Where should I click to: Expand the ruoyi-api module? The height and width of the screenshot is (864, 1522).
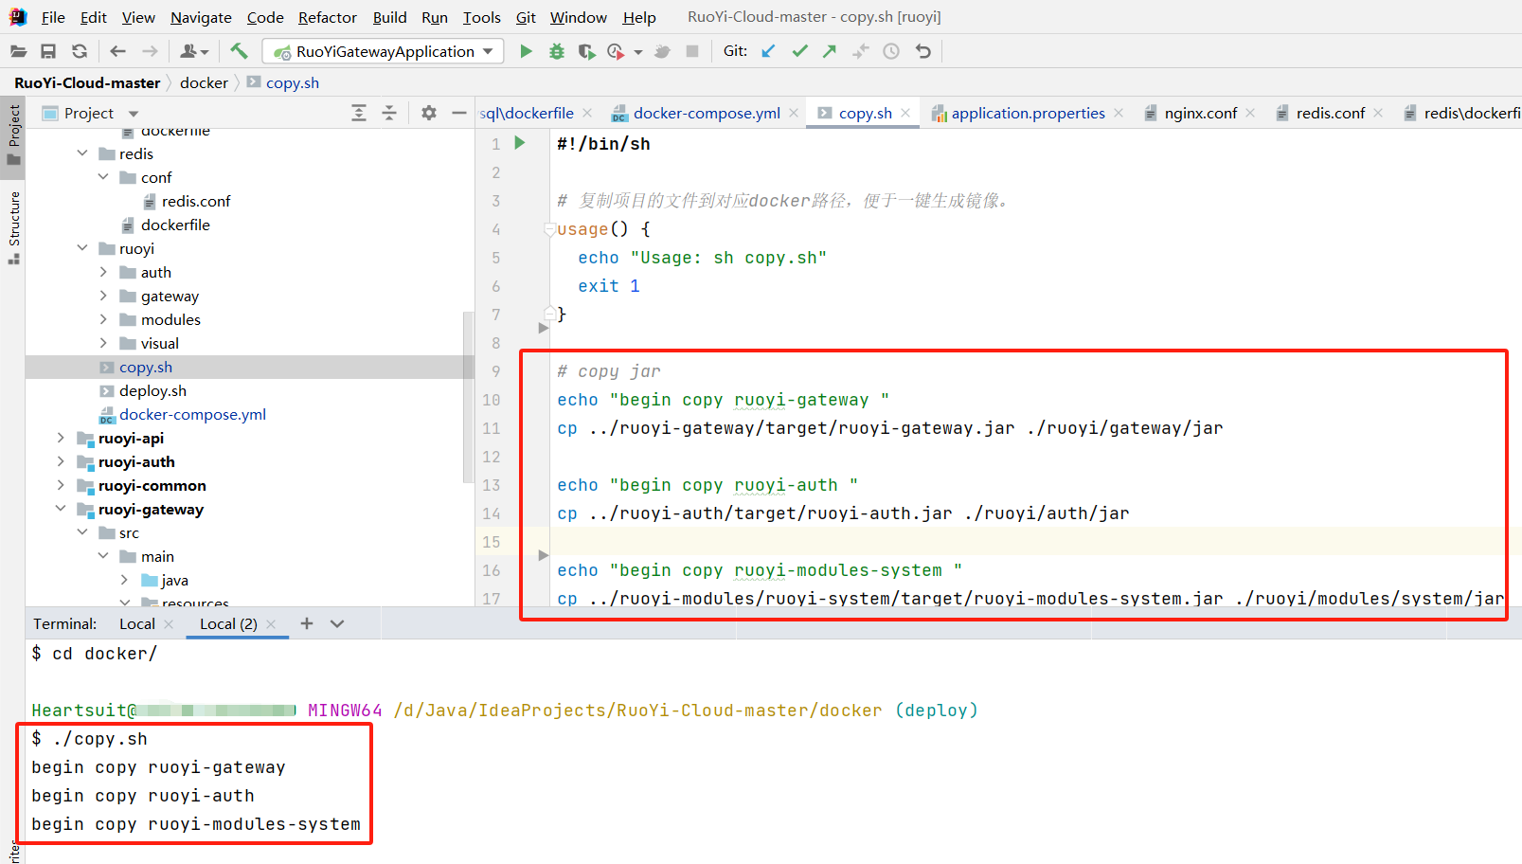[x=61, y=438]
